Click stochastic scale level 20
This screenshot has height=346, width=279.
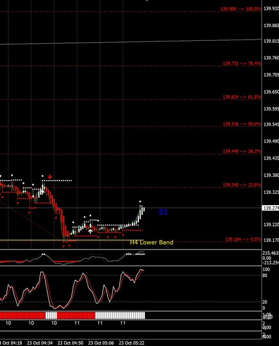pyautogui.click(x=265, y=302)
